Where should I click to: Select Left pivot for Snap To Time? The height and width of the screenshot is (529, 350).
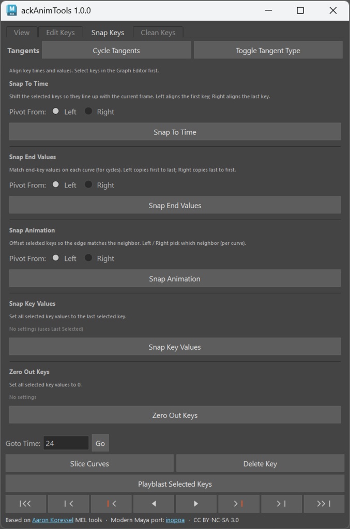(x=56, y=112)
